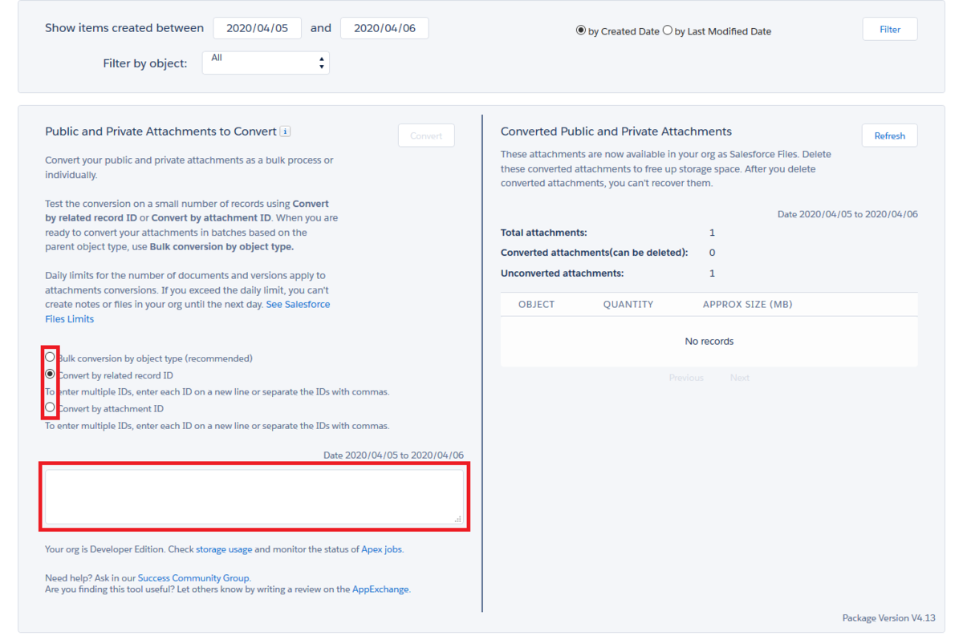This screenshot has width=963, height=644.
Task: Select by Created Date radio button
Action: pos(581,30)
